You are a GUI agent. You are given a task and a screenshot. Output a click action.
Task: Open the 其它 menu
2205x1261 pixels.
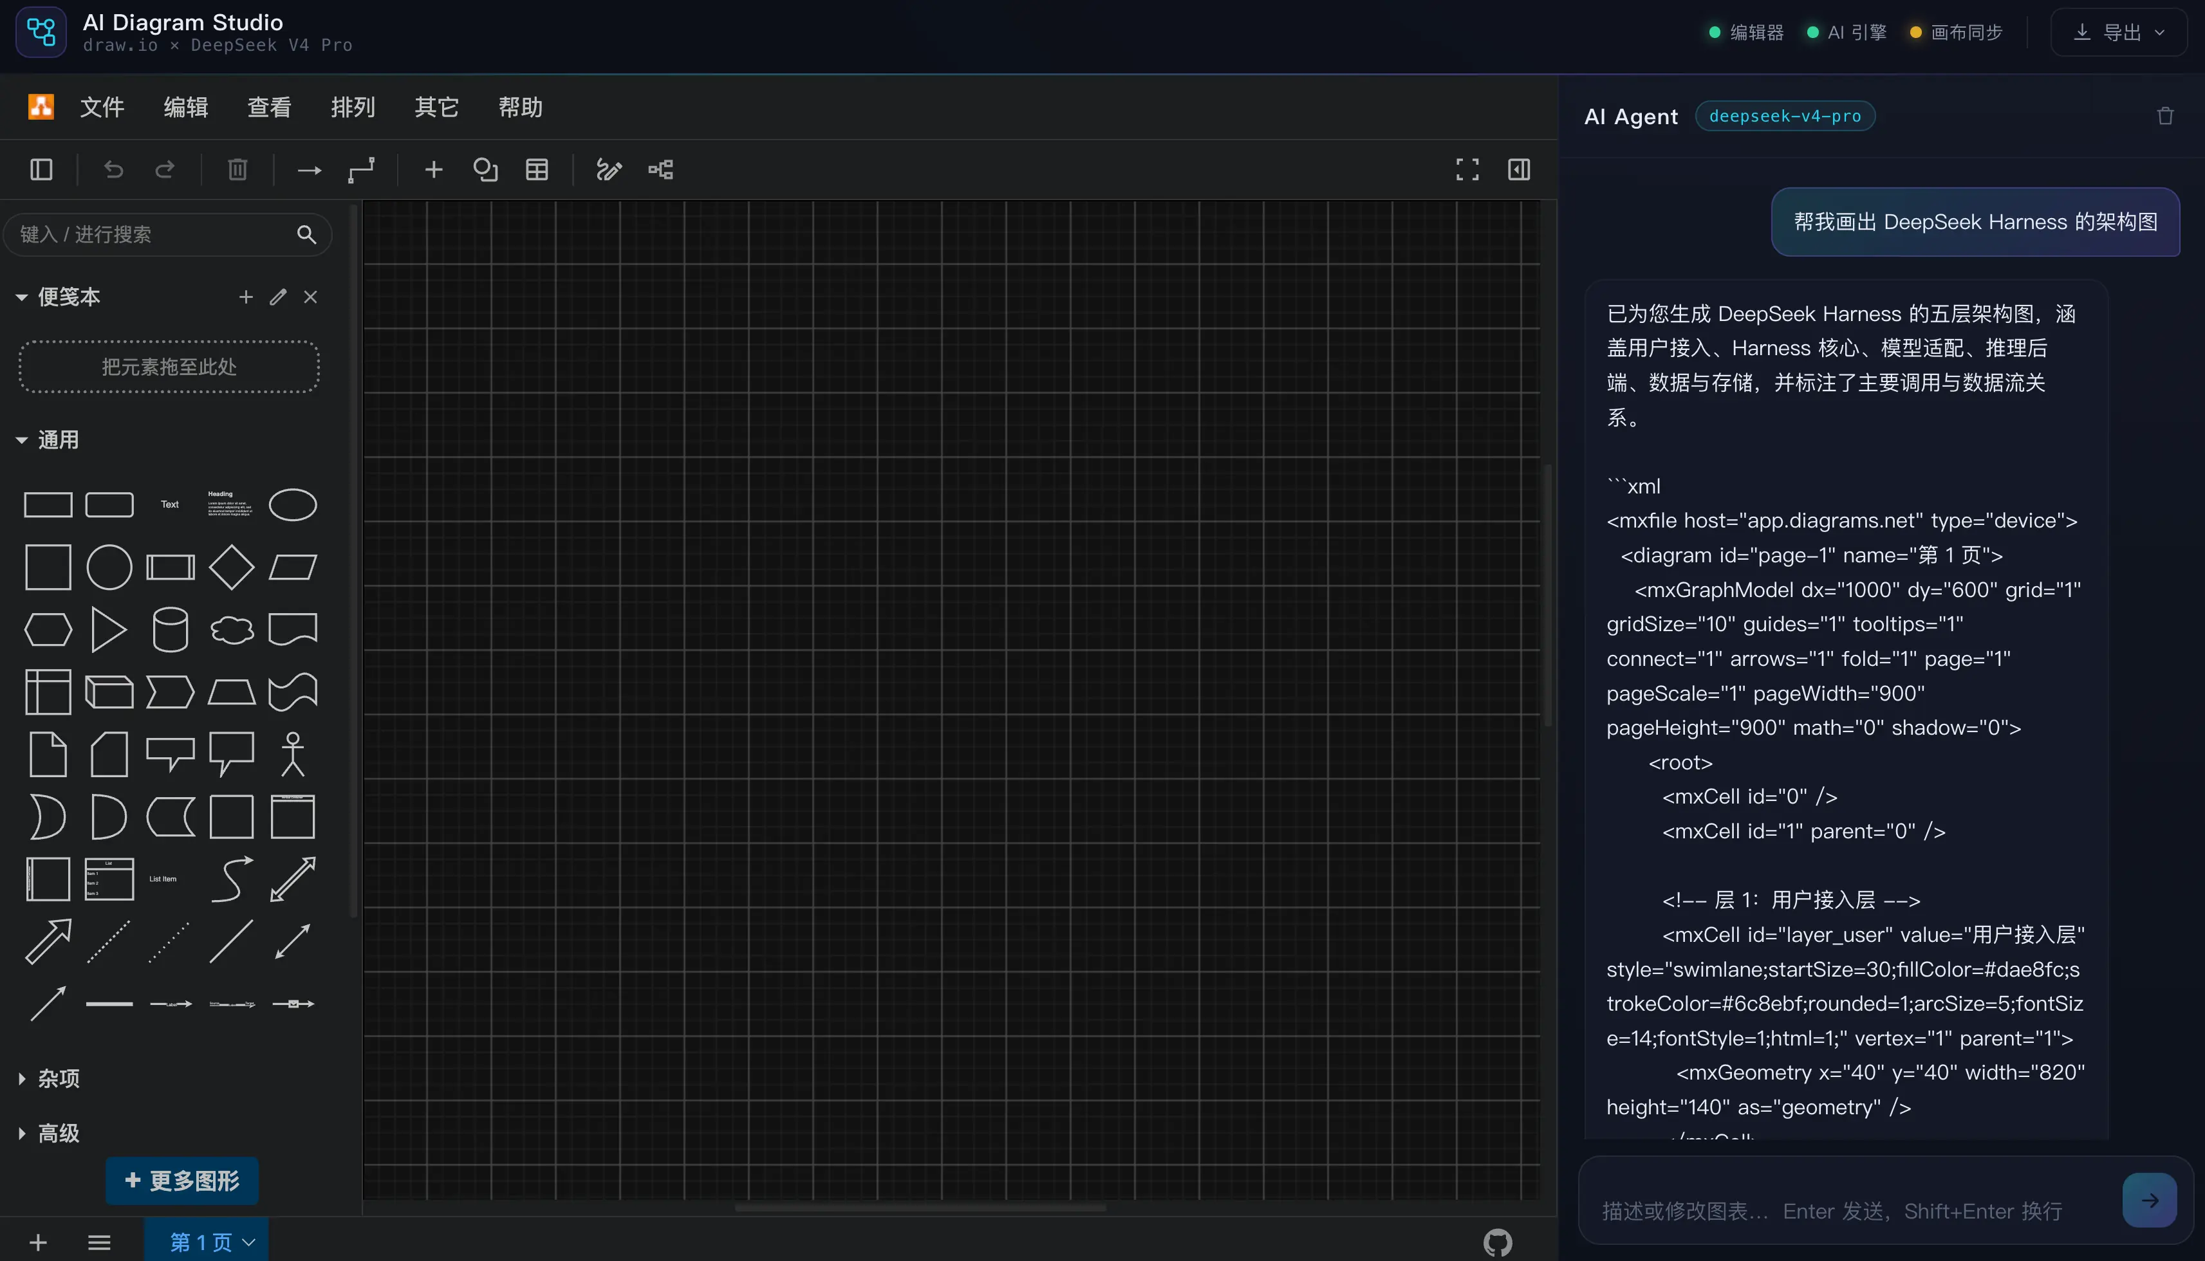pyautogui.click(x=436, y=107)
